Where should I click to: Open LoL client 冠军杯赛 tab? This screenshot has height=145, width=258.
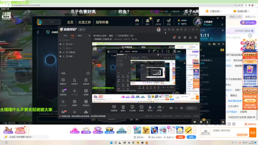(x=102, y=22)
